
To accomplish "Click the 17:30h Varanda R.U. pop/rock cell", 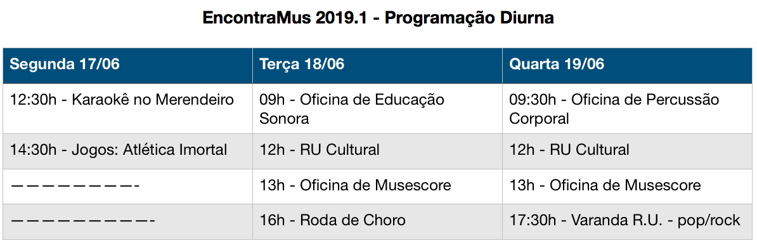I will point(628,221).
